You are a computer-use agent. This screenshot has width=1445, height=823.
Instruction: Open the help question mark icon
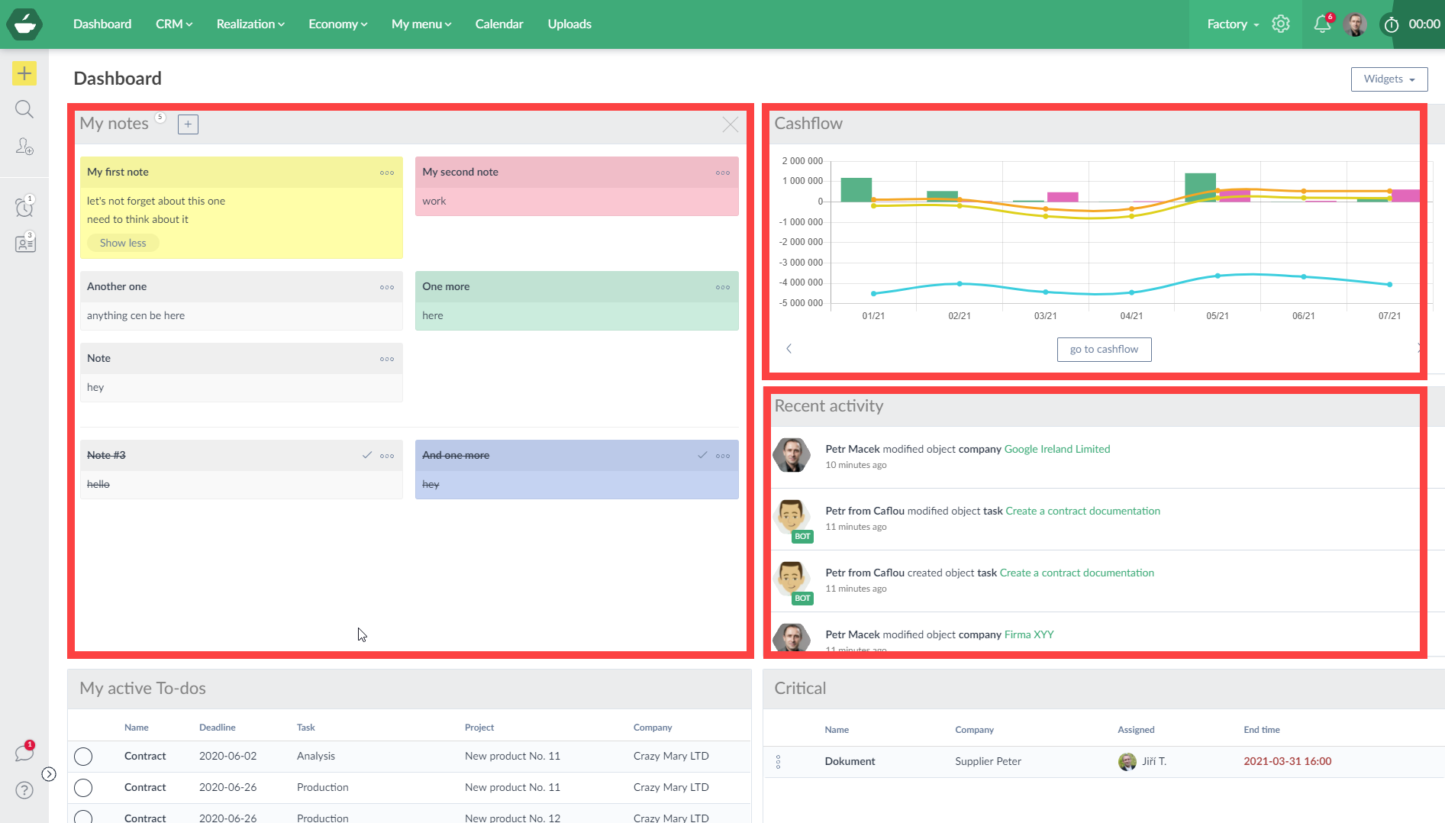[x=24, y=790]
